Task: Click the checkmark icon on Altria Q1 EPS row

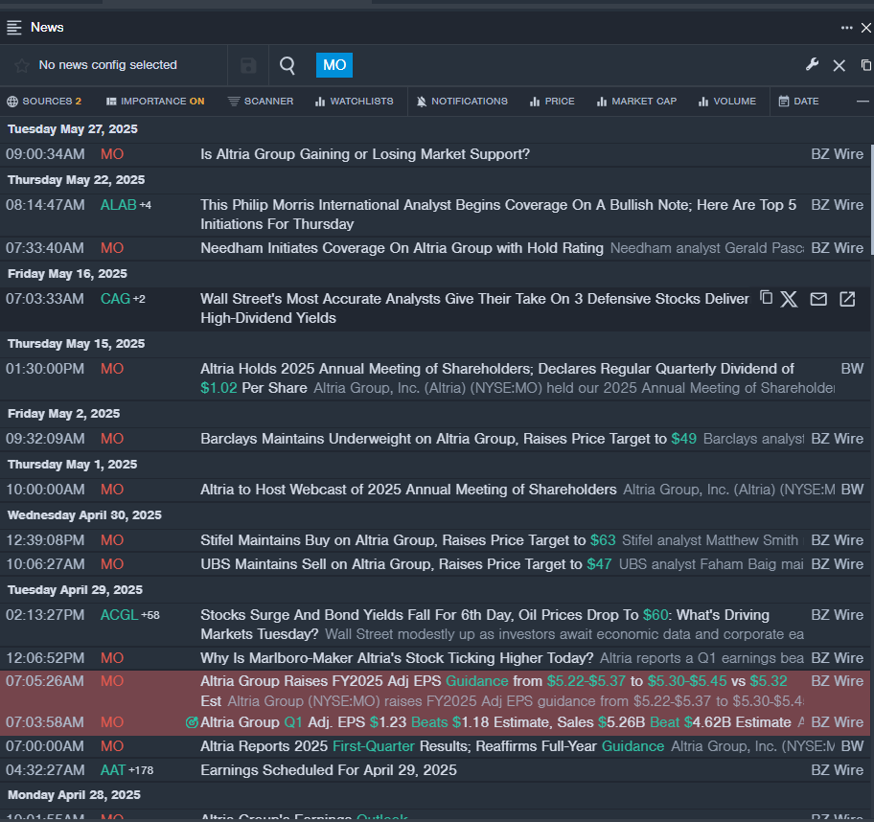Action: click(192, 722)
